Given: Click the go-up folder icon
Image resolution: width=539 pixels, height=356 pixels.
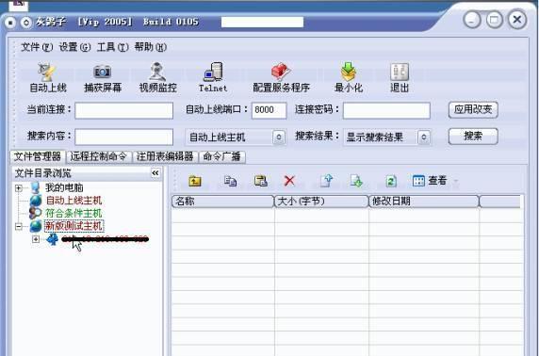Looking at the screenshot, I should tap(195, 181).
